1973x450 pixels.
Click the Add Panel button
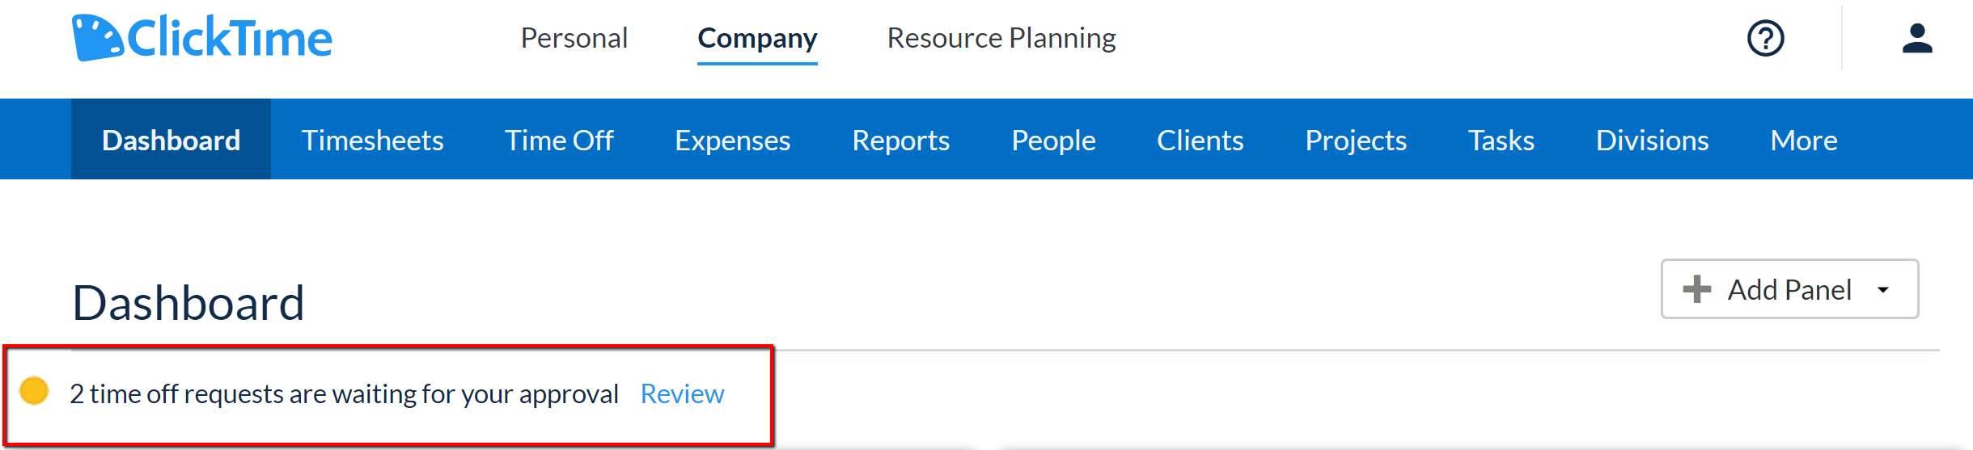click(x=1789, y=289)
